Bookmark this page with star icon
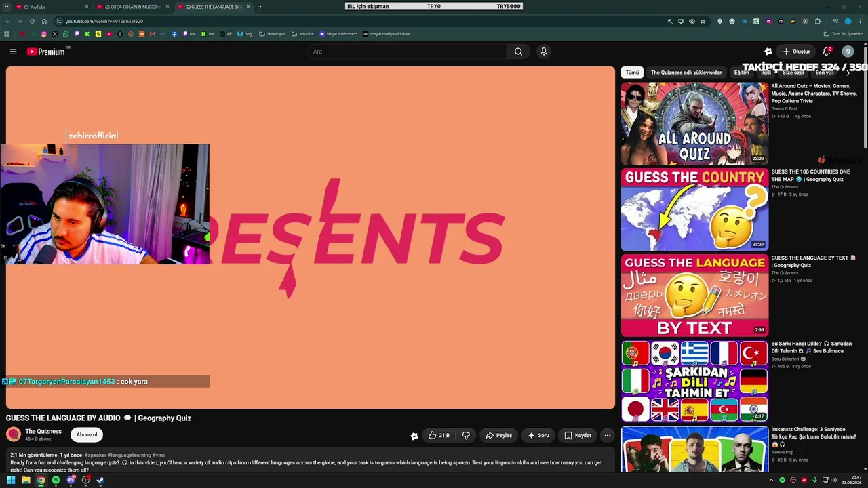Viewport: 868px width, 488px height. tap(703, 21)
